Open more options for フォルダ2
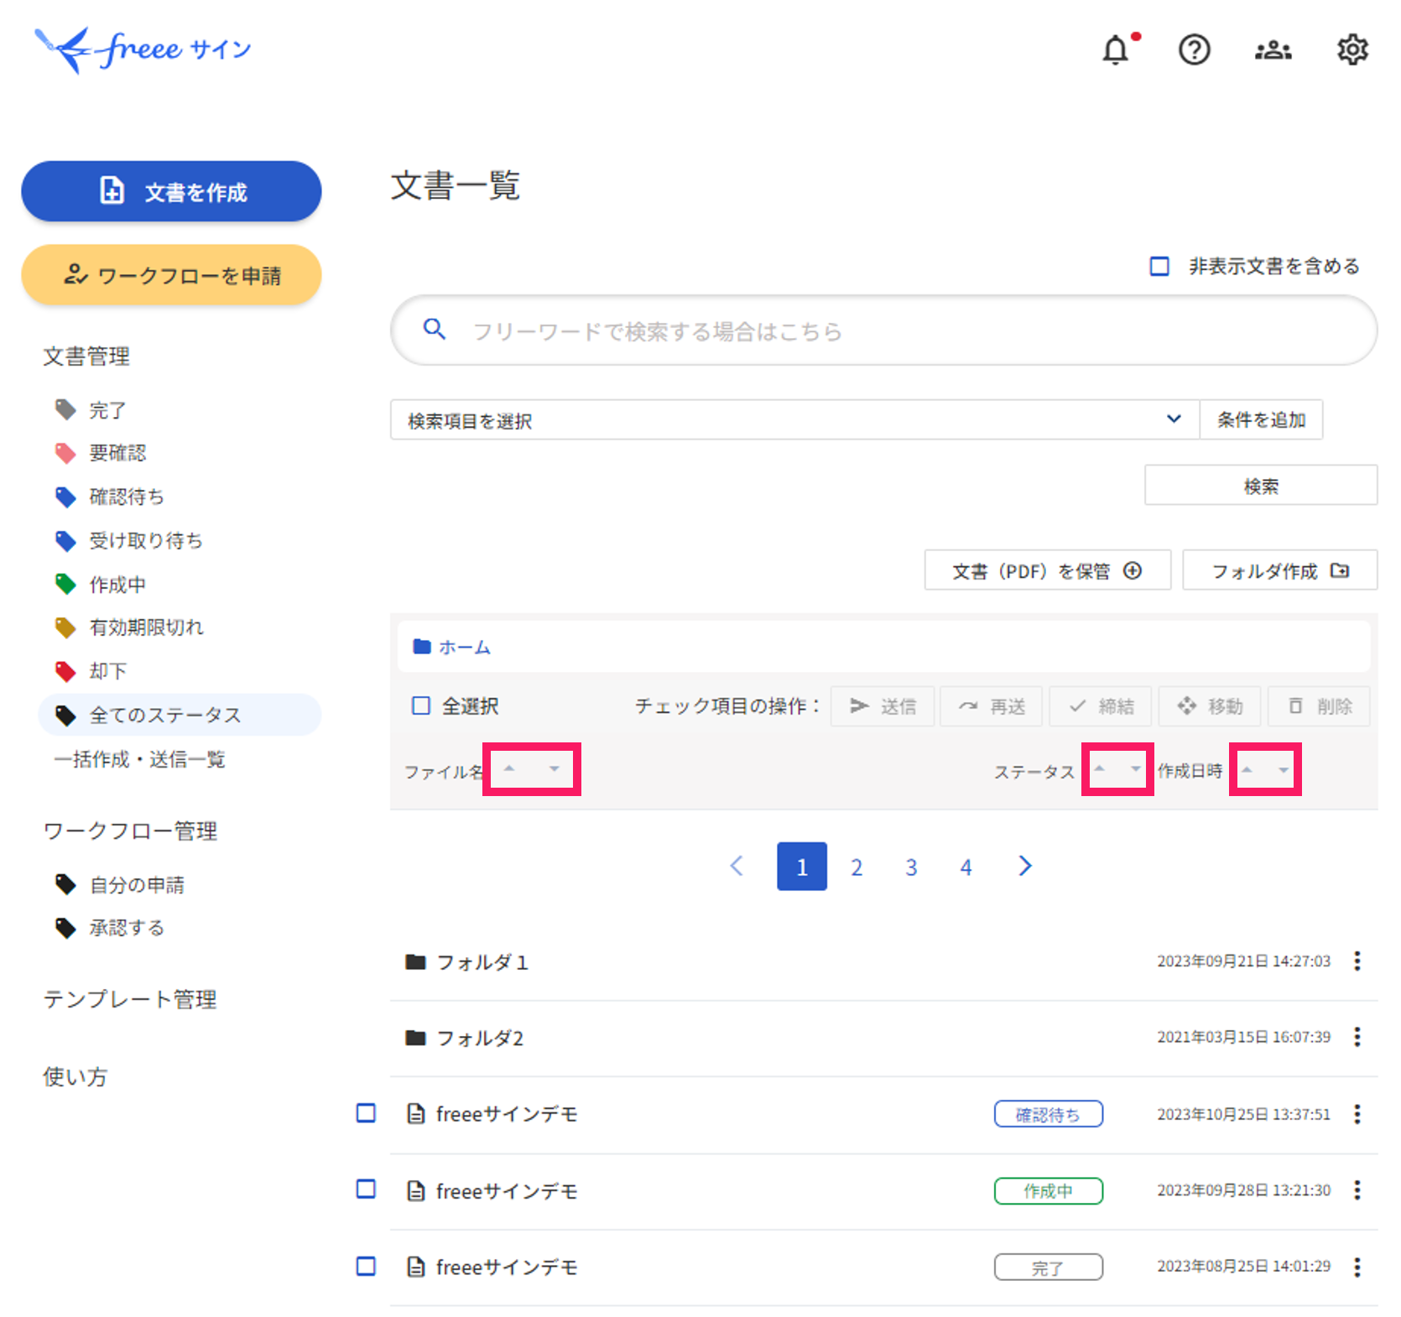 click(x=1357, y=1037)
